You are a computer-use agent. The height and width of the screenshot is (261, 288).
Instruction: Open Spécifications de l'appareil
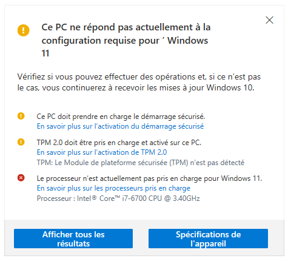click(x=208, y=239)
